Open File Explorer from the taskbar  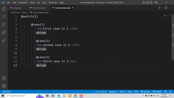(x=64, y=96)
